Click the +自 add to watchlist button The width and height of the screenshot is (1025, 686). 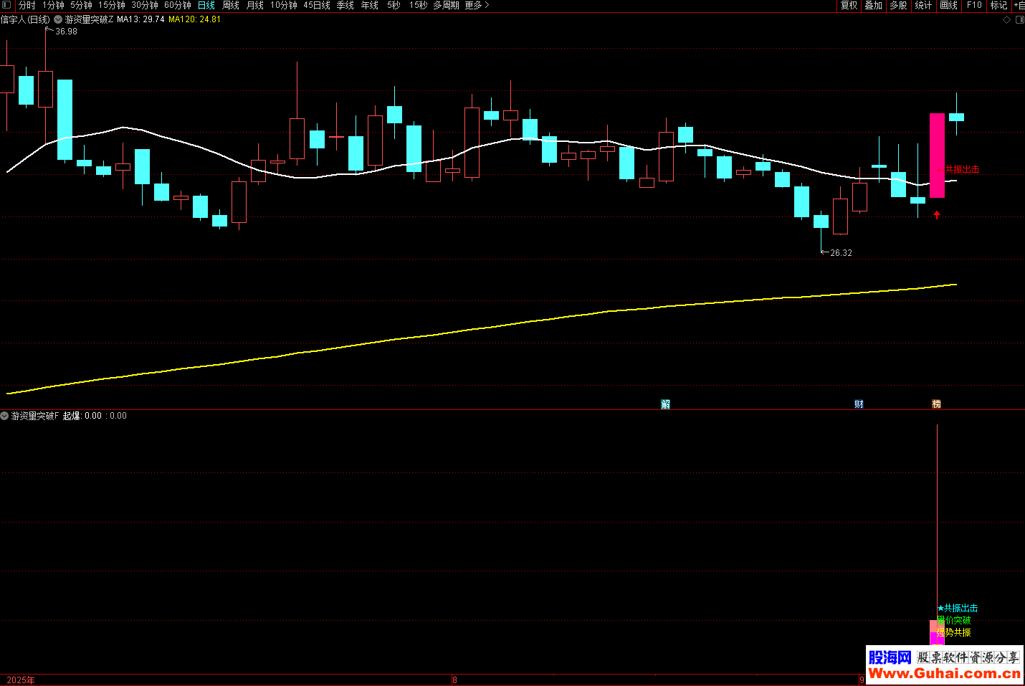pyautogui.click(x=1019, y=5)
